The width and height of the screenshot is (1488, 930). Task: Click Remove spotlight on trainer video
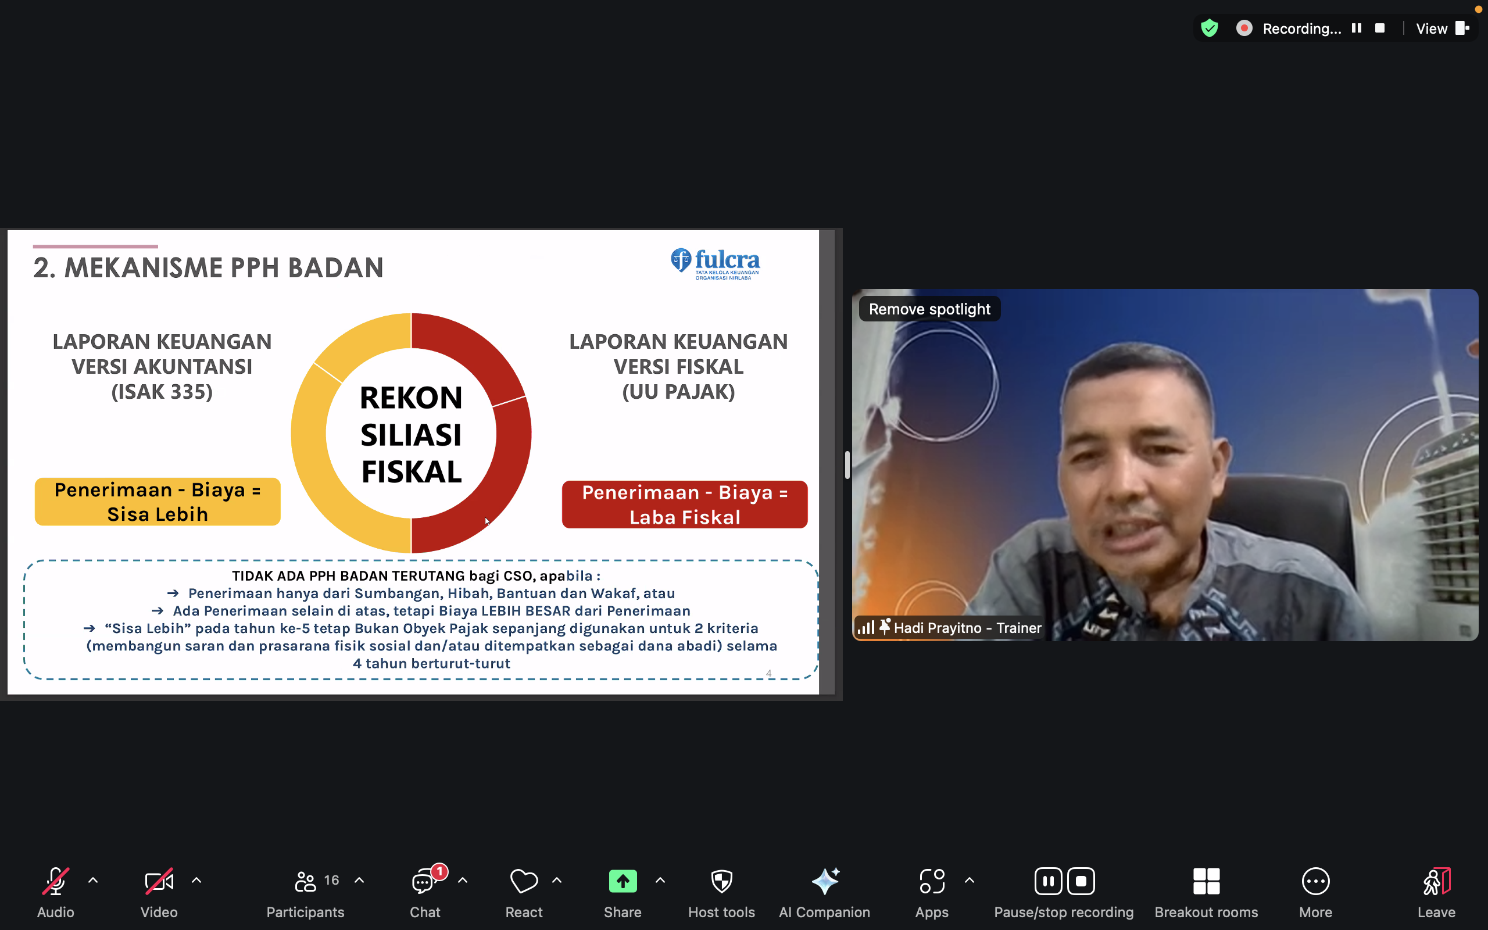(x=929, y=309)
